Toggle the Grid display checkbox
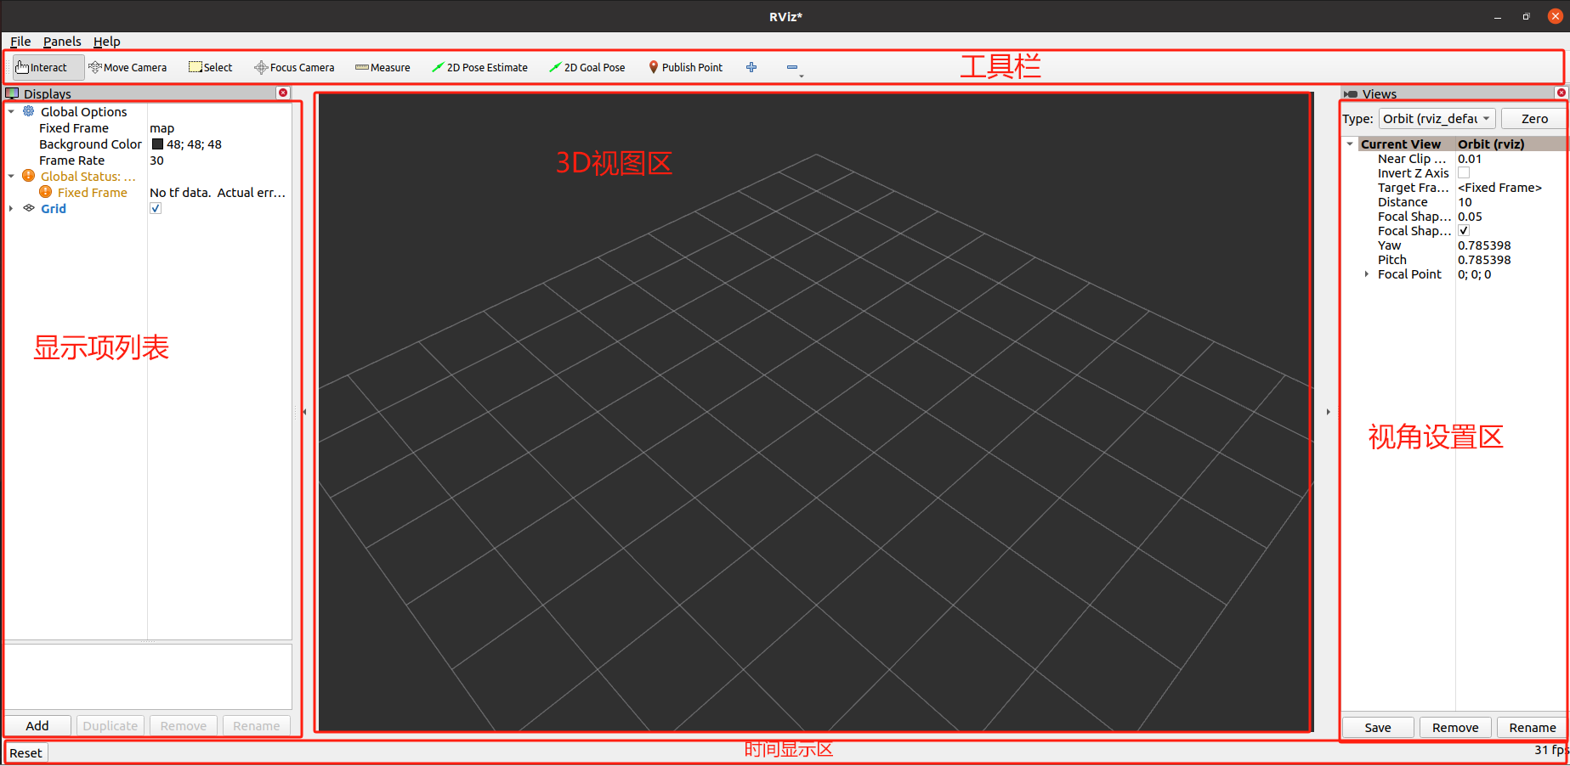 (156, 208)
